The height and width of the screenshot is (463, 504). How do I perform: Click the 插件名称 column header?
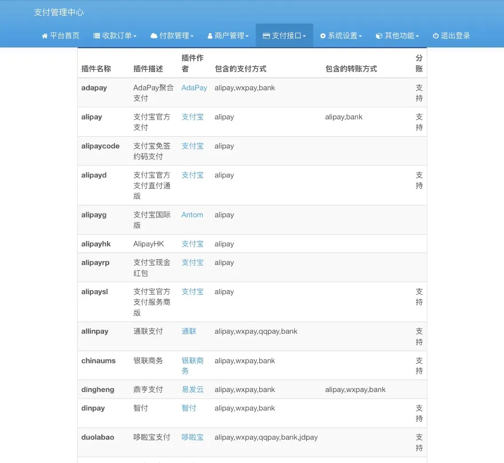coord(96,69)
